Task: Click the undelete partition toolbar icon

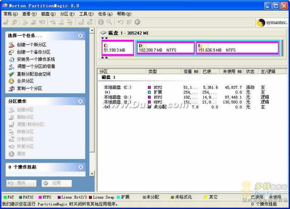Action: tap(42, 22)
